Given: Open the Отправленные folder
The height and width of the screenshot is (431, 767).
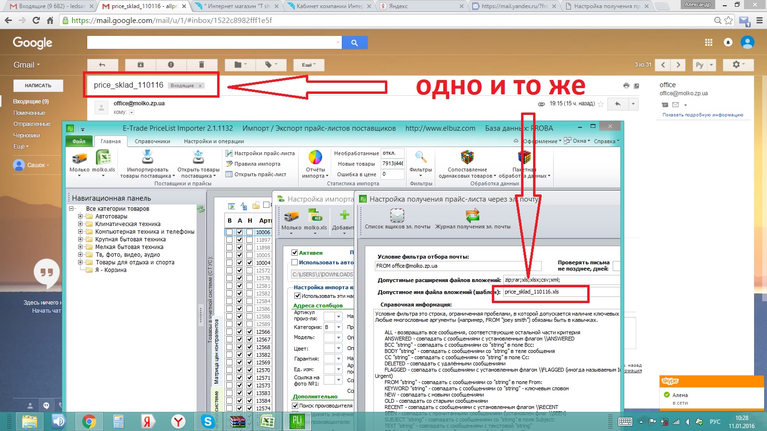Looking at the screenshot, I should [32, 124].
